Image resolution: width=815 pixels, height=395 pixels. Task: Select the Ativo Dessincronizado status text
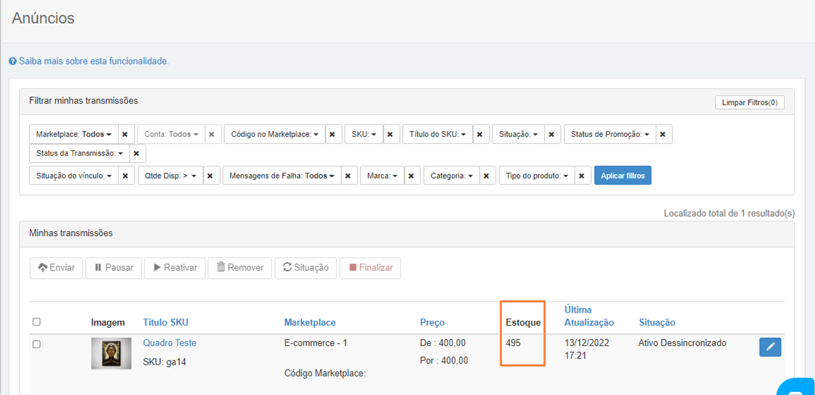[682, 343]
